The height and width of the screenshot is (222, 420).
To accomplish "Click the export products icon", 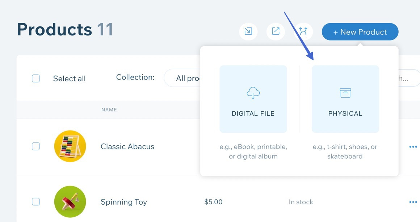I will (276, 31).
